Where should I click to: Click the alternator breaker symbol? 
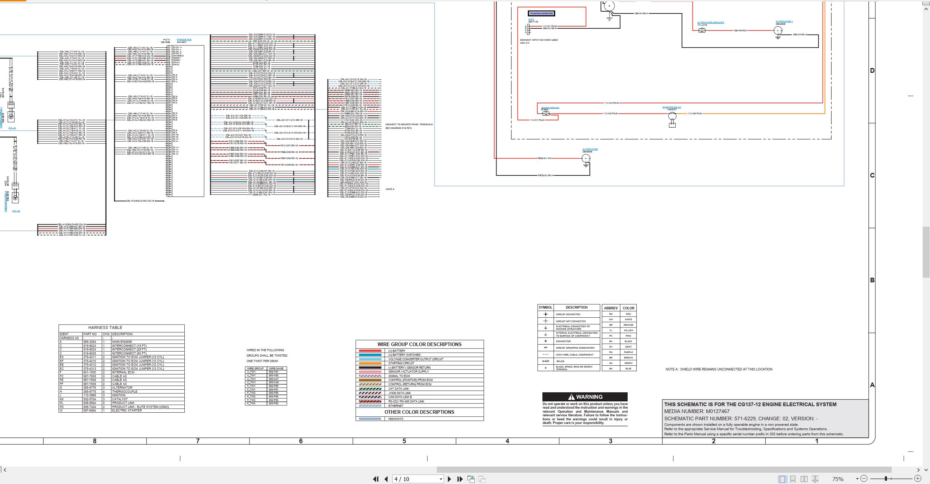click(x=702, y=31)
